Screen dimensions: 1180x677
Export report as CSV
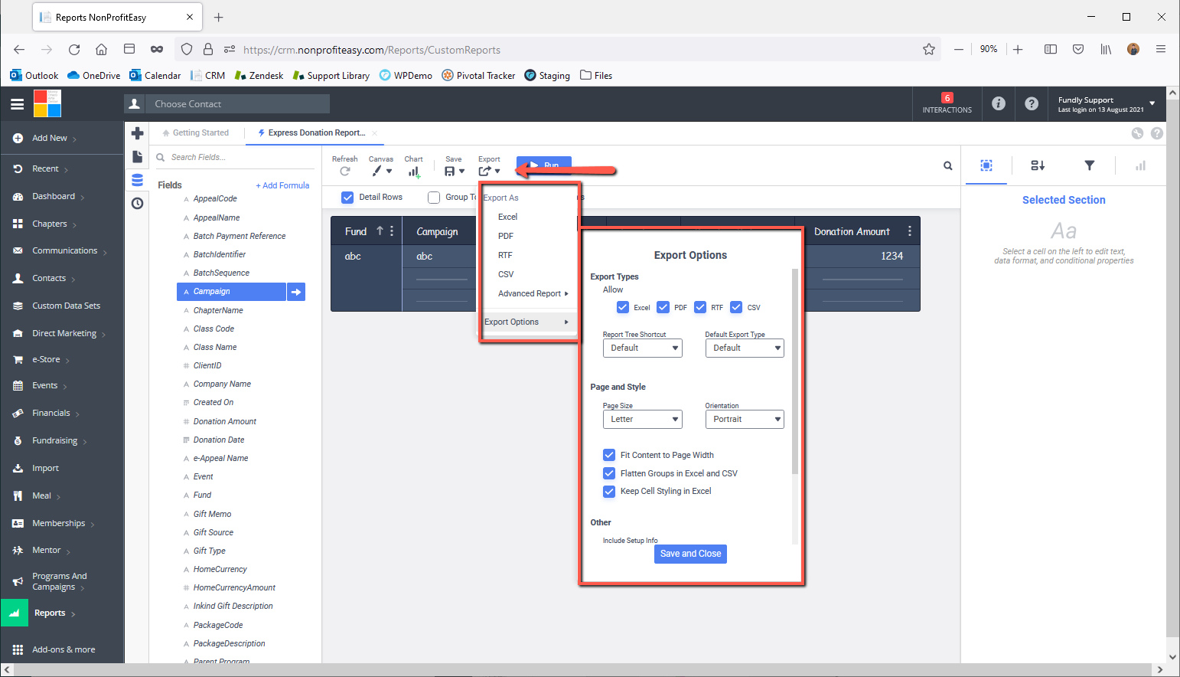pyautogui.click(x=506, y=275)
